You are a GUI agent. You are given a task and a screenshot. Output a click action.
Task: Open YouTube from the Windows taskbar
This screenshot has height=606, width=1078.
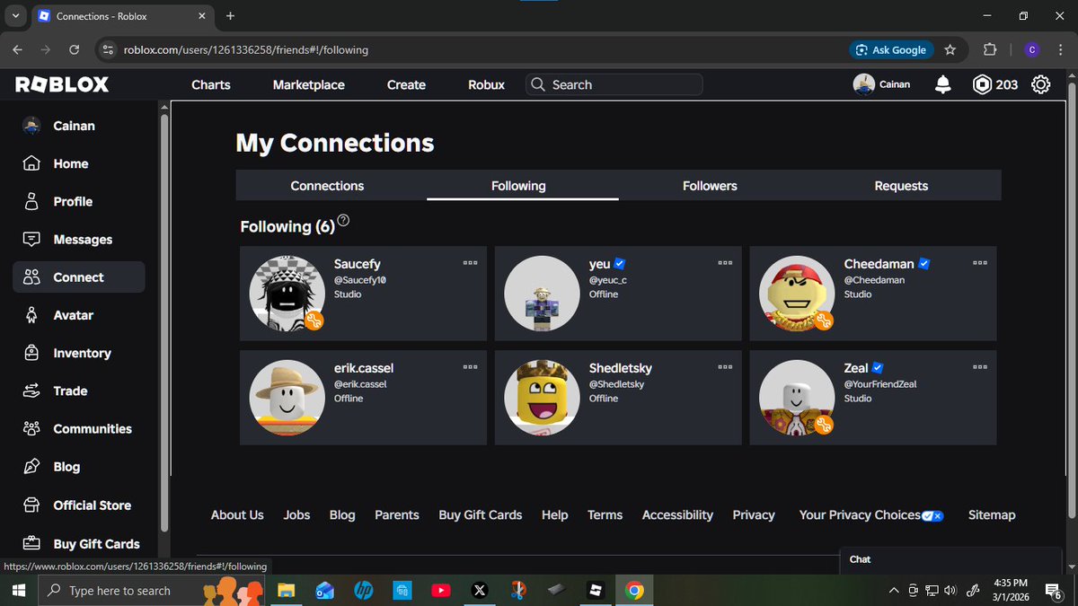coord(440,591)
